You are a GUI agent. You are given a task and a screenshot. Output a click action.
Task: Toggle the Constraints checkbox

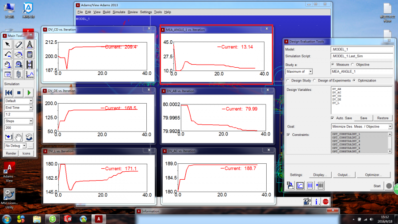(x=288, y=135)
